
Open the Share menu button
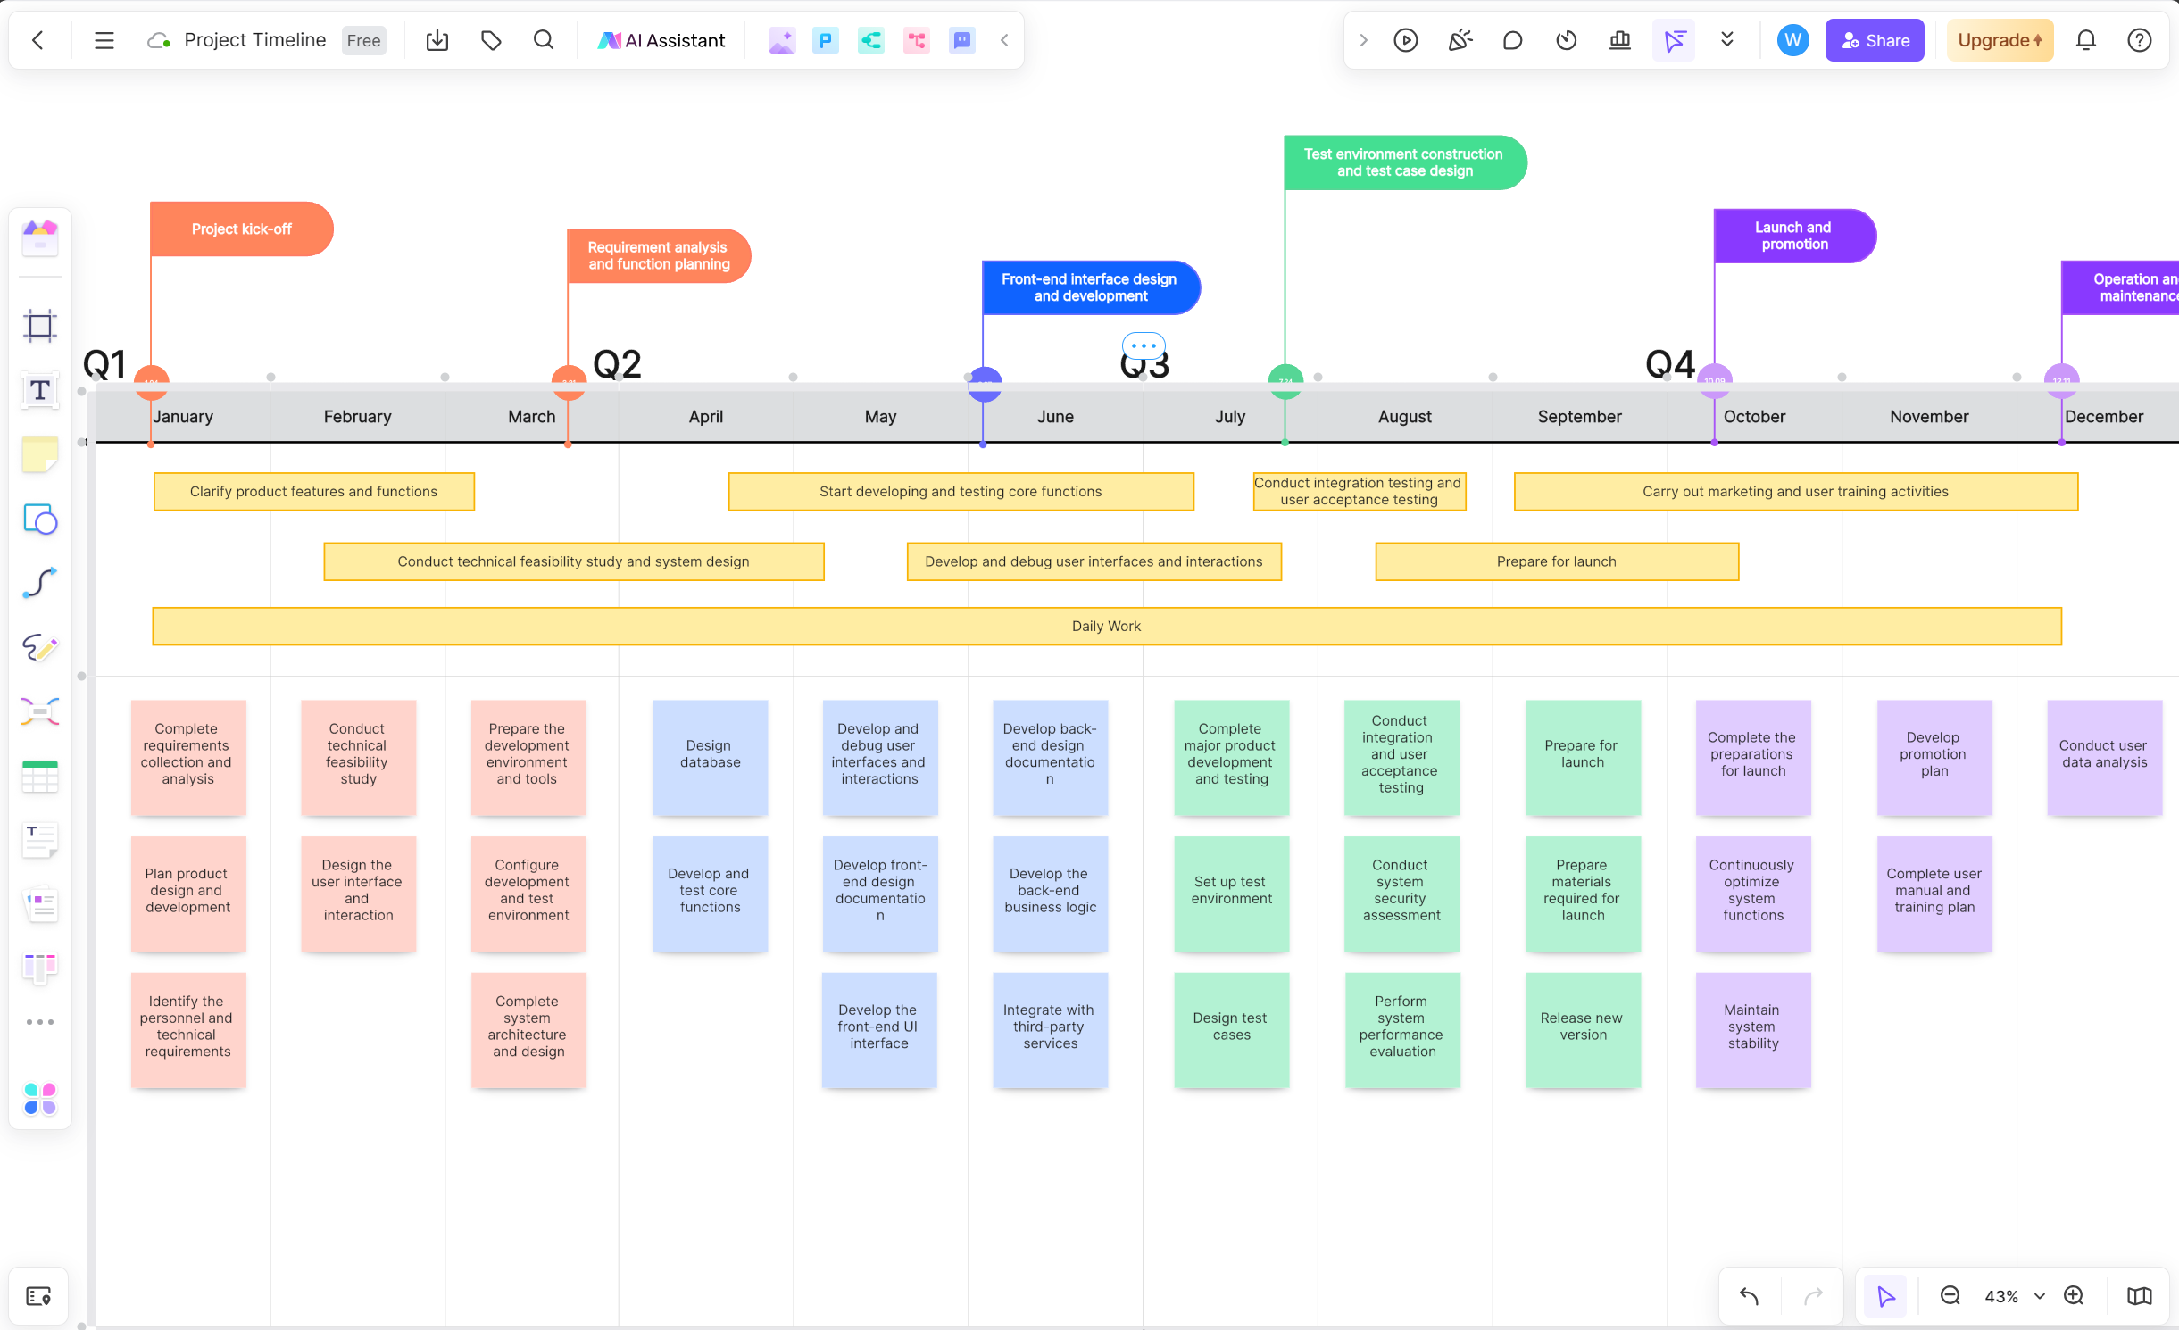click(1874, 40)
